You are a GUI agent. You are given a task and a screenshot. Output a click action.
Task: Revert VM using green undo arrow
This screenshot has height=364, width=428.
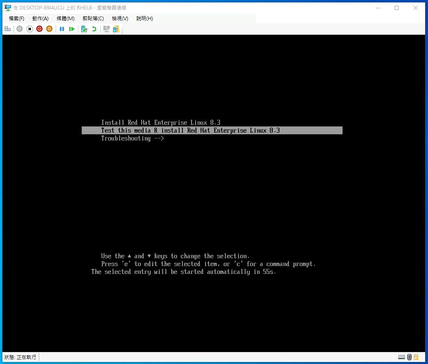(94, 29)
